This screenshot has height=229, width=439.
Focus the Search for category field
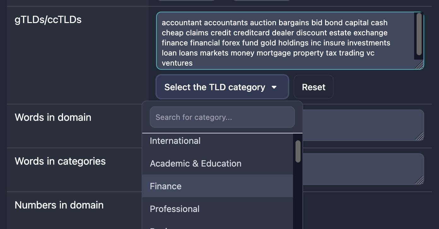(222, 117)
